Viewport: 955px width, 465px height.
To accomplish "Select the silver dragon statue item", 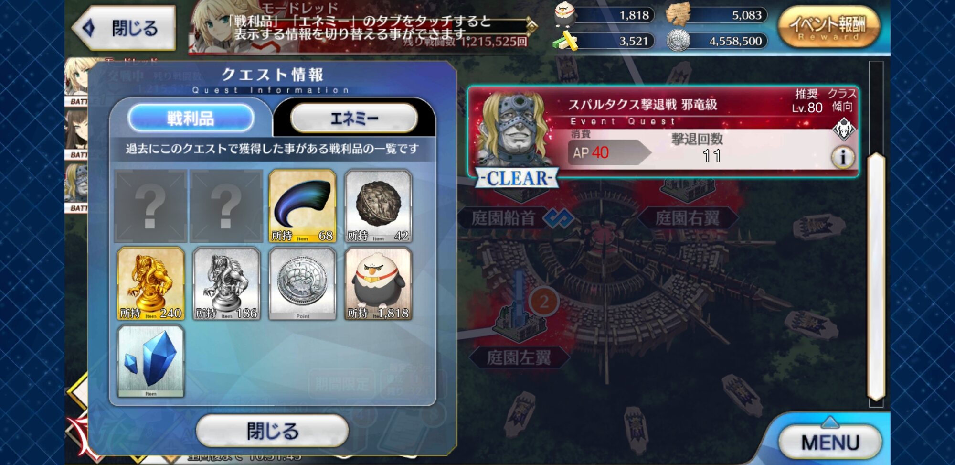I will click(x=226, y=283).
